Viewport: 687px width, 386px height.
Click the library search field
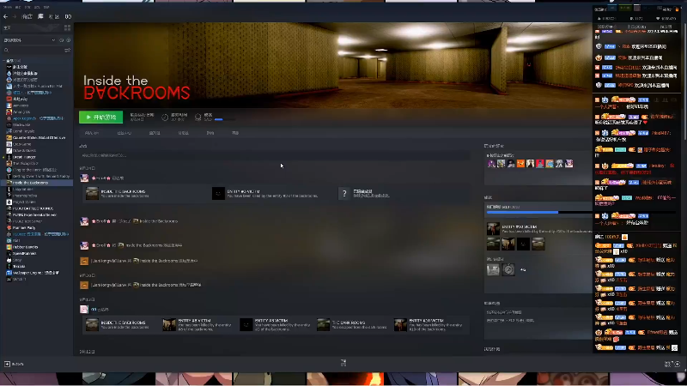pos(33,51)
